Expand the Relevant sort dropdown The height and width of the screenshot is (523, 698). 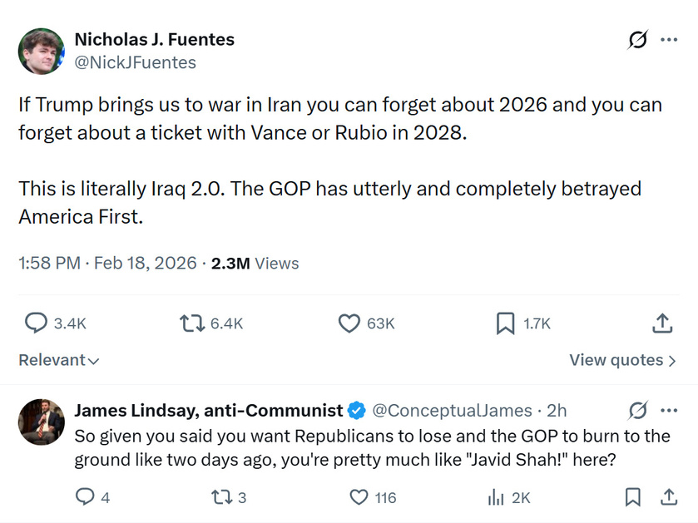coord(59,360)
